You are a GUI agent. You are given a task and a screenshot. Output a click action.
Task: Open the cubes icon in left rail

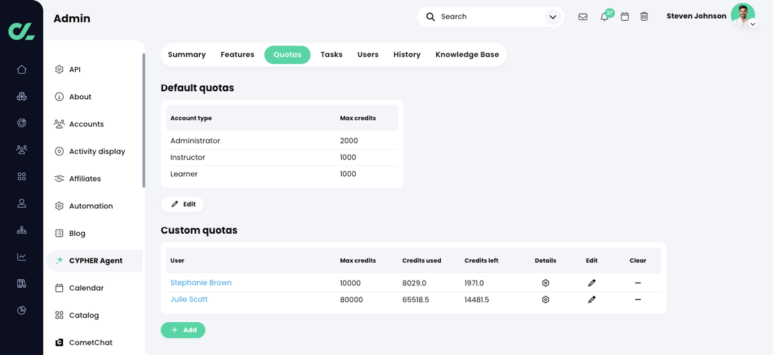21,96
